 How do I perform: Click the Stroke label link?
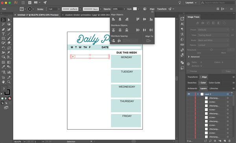[x=40, y=9]
